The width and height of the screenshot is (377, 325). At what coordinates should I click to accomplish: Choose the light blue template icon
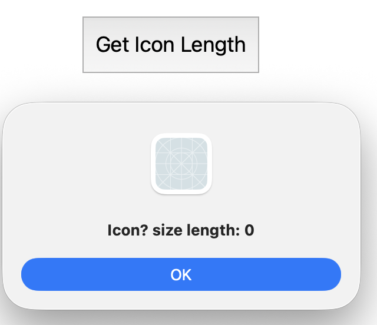(x=181, y=164)
